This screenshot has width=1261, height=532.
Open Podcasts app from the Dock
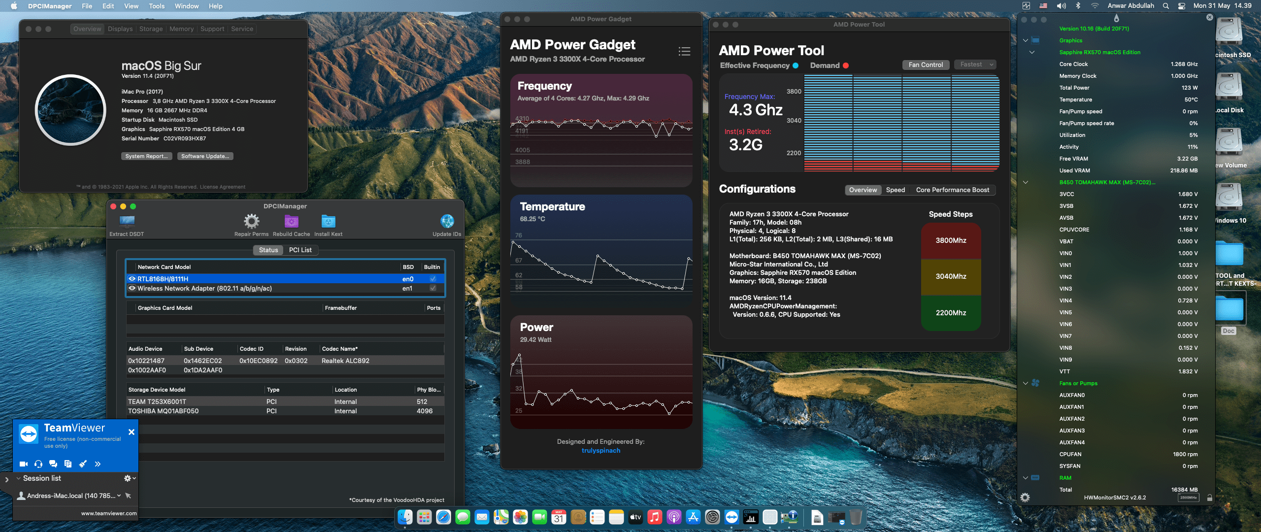[x=674, y=517]
